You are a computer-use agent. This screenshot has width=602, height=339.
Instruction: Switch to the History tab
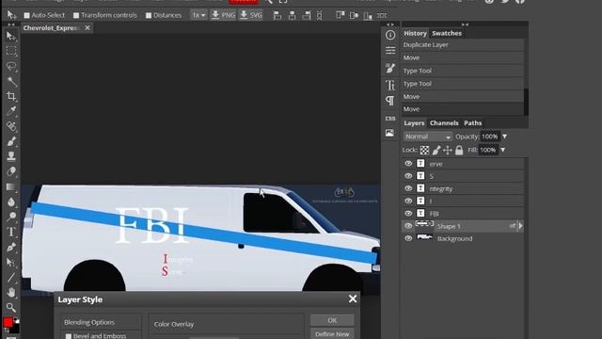point(415,33)
